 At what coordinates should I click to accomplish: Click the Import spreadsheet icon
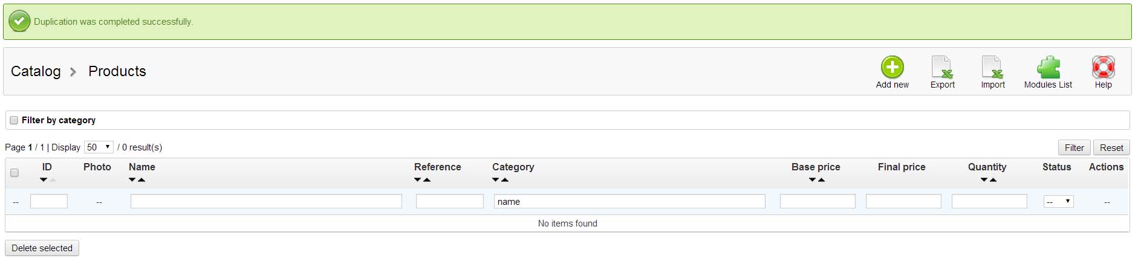(992, 68)
